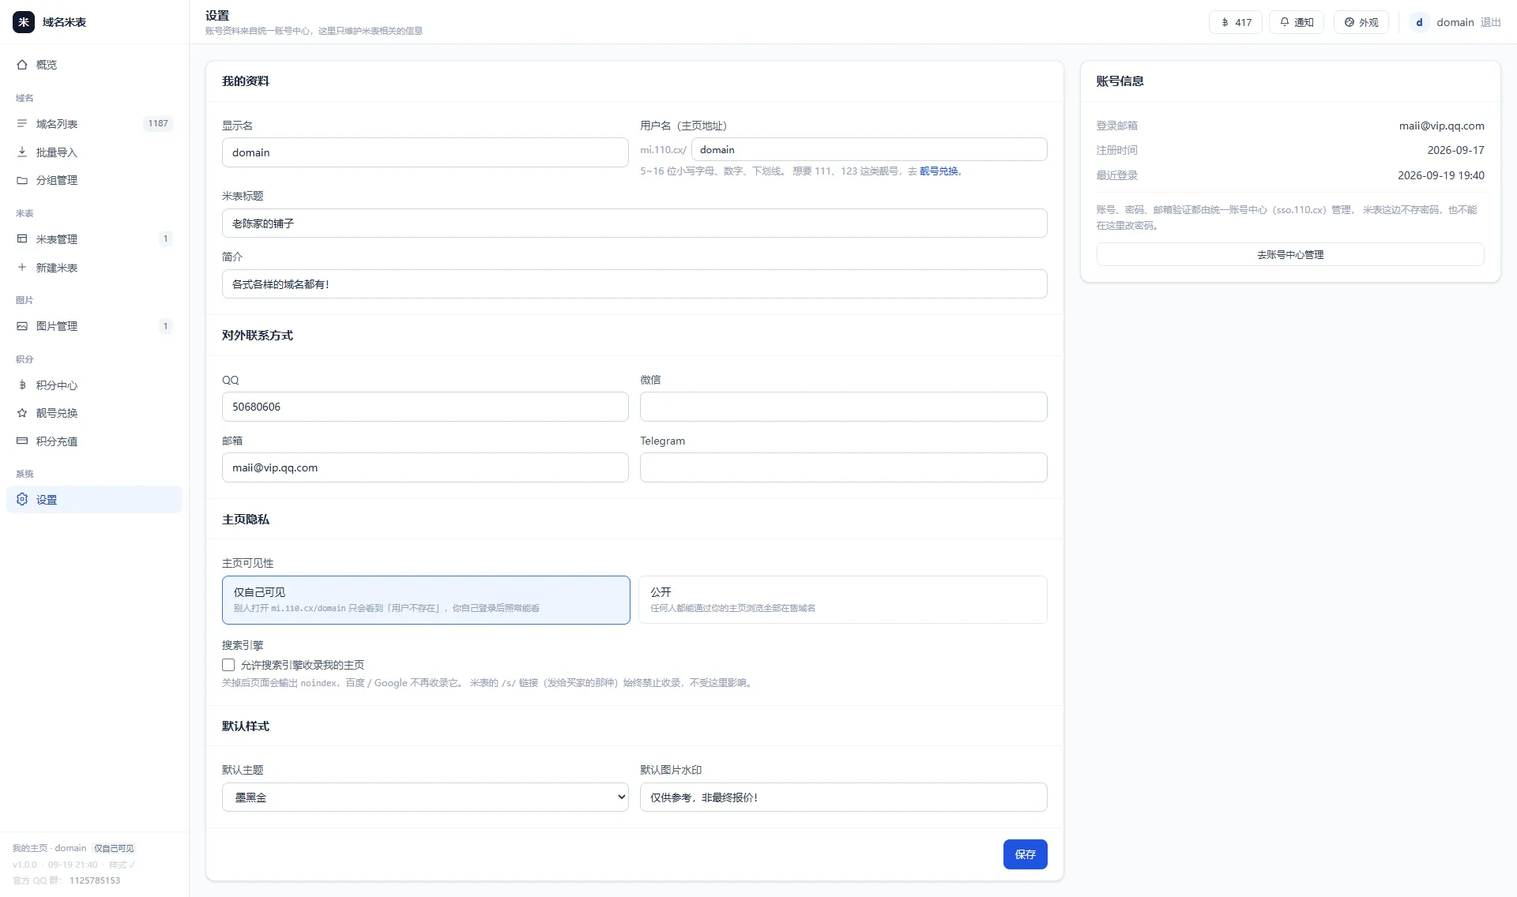Click the 保存 button
The image size is (1517, 897).
tap(1025, 854)
